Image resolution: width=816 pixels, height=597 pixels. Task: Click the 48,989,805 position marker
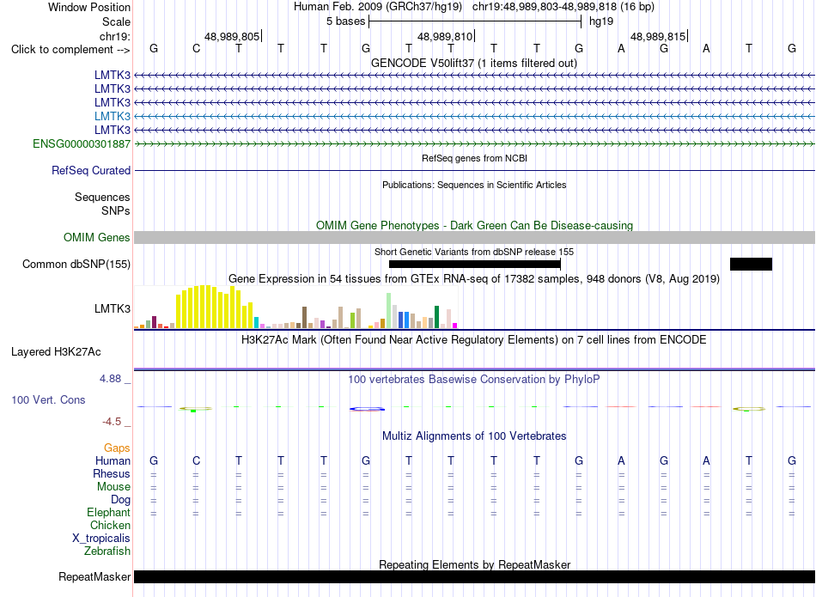232,36
